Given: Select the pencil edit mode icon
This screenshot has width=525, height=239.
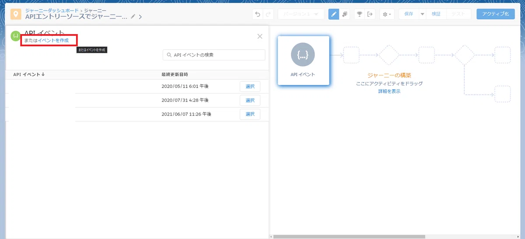Looking at the screenshot, I should tap(334, 14).
